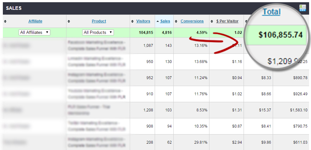This screenshot has height=150, width=311.
Task: Click sort arrows right of $ Per Visitor column
Action: [246, 22]
